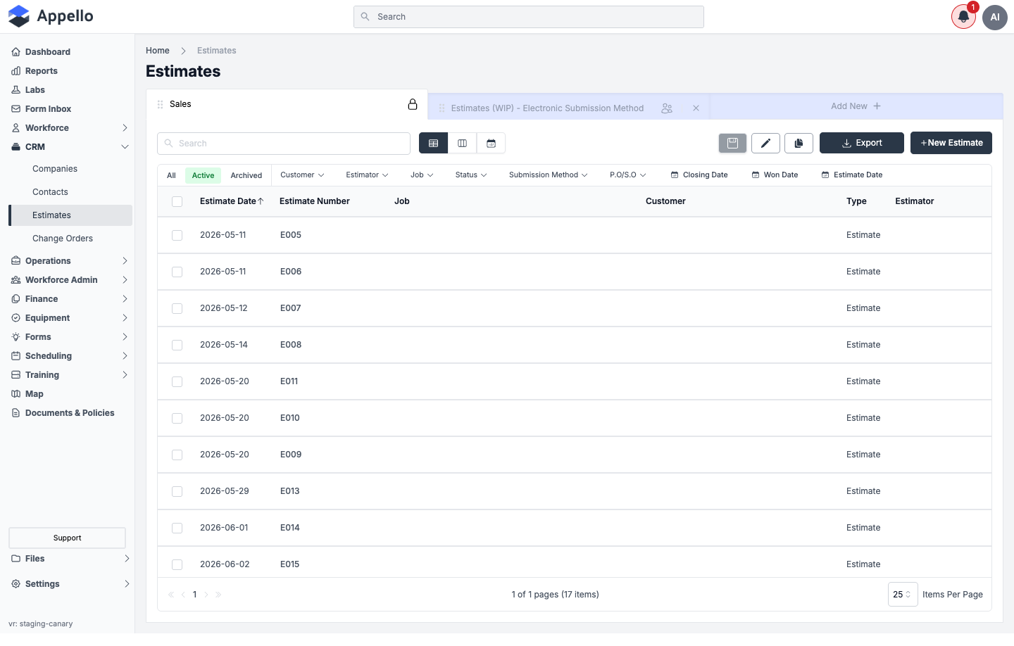The width and height of the screenshot is (1014, 646).
Task: Open Documents & Policies in sidebar
Action: 70,413
